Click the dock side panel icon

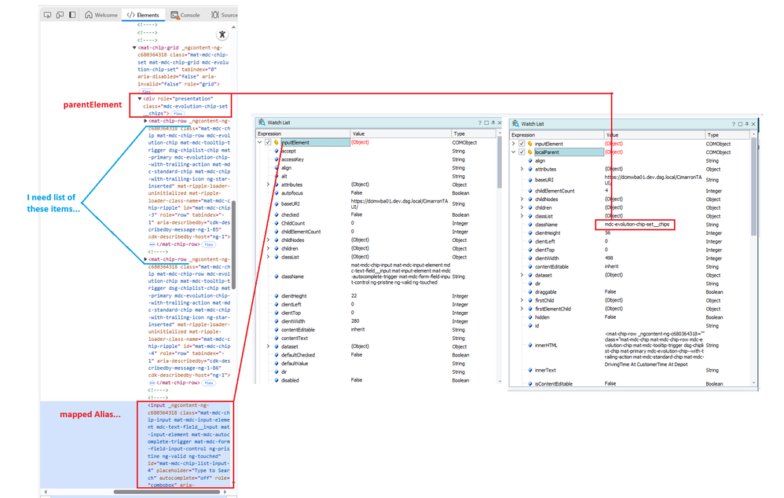coord(73,15)
